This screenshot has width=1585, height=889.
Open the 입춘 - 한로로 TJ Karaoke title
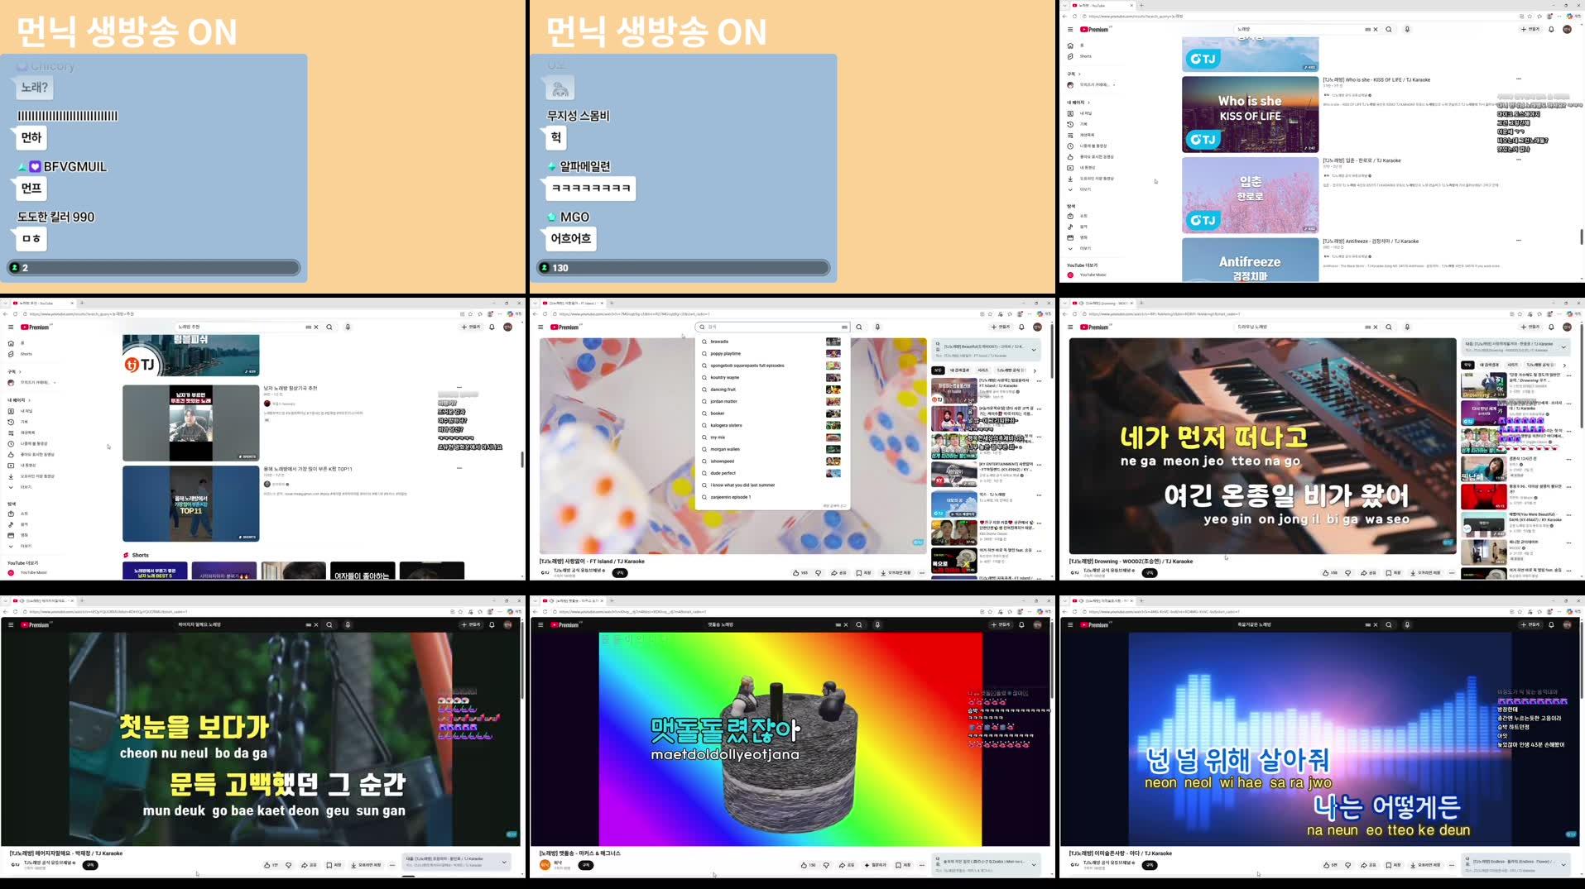(1362, 160)
